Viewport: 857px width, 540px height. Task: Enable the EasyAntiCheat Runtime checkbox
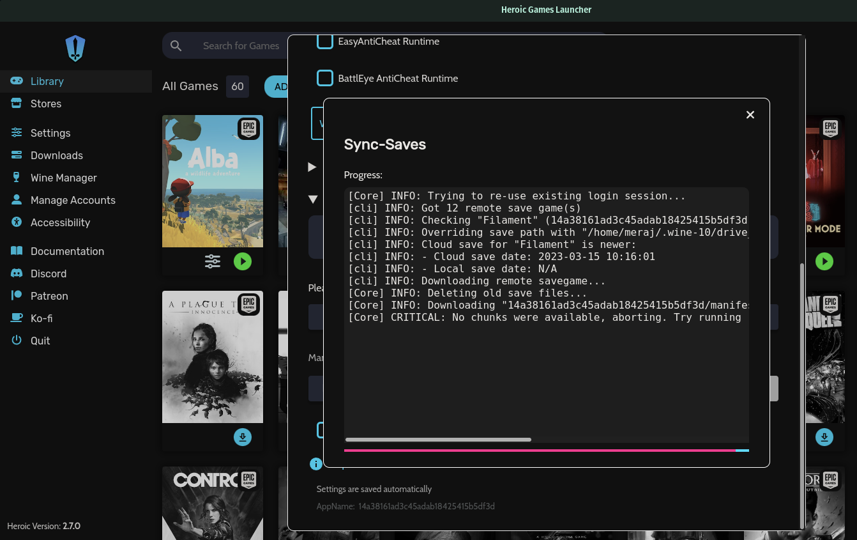tap(325, 40)
